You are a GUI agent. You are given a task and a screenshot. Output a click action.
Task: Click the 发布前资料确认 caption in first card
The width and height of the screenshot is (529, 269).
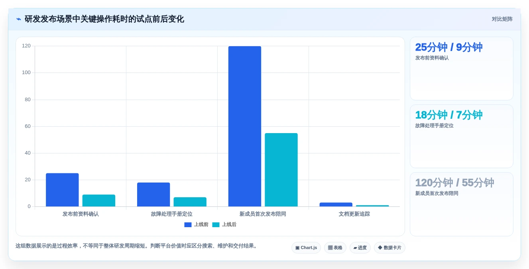click(432, 58)
